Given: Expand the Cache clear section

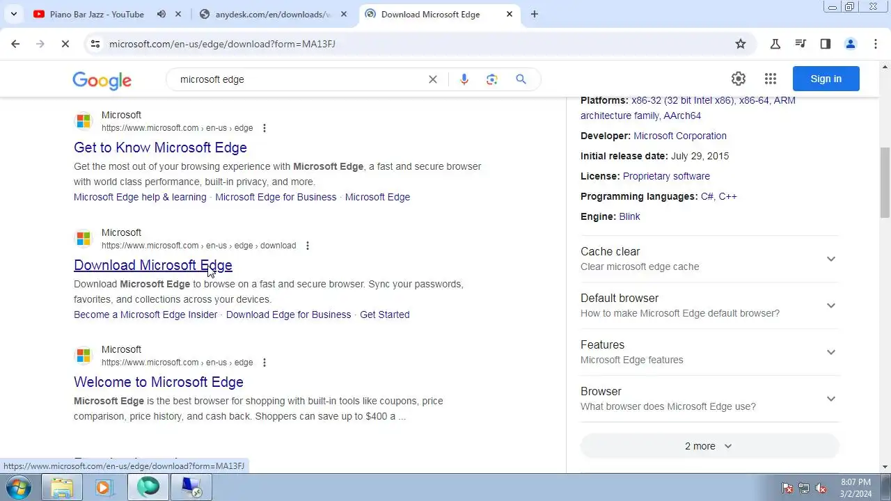Looking at the screenshot, I should pos(710,259).
